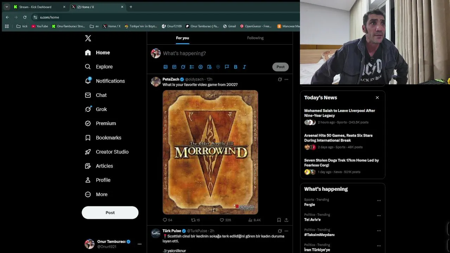Reload the page in the browser

click(x=25, y=17)
